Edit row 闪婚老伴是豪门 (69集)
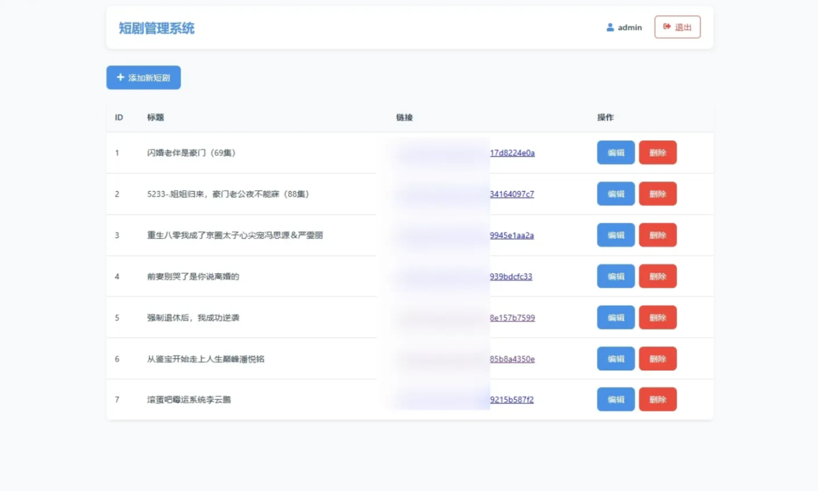 (616, 153)
